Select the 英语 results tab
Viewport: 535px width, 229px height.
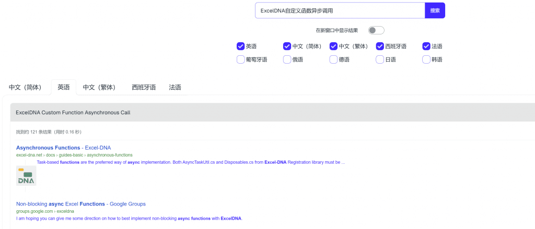[x=64, y=87]
